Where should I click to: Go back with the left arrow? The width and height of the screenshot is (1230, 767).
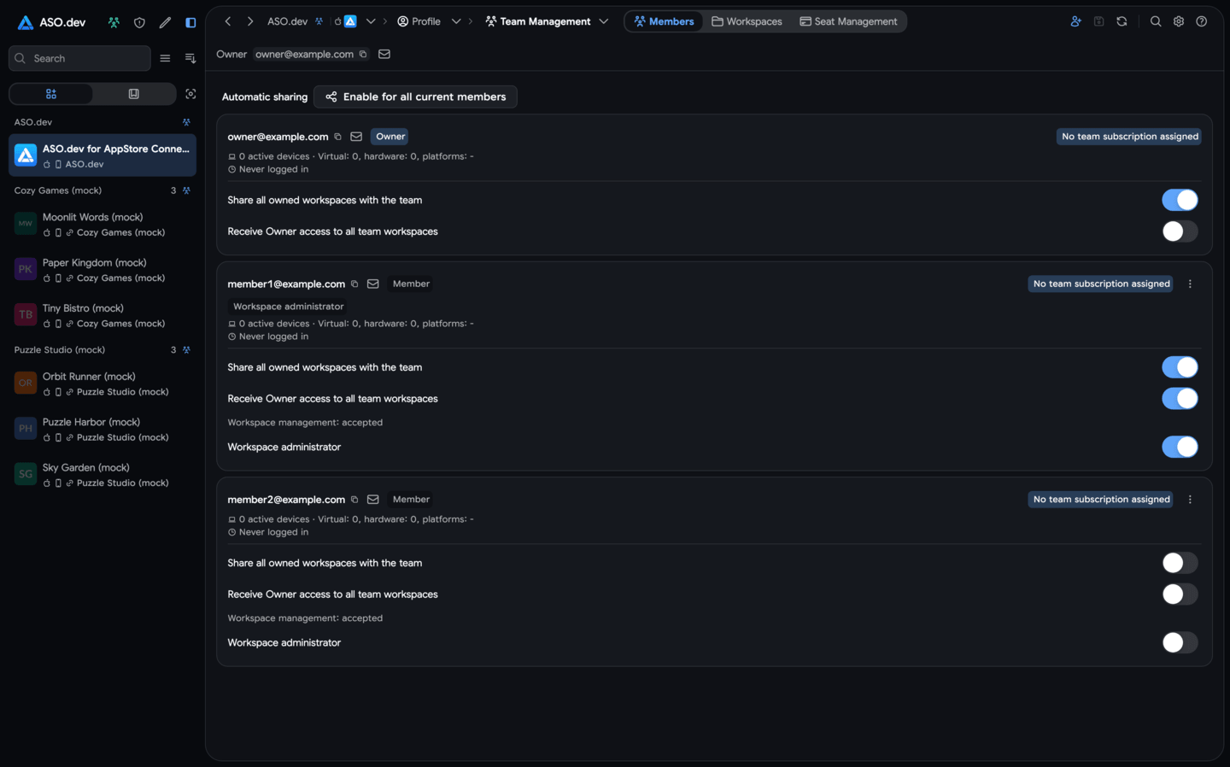pos(228,21)
